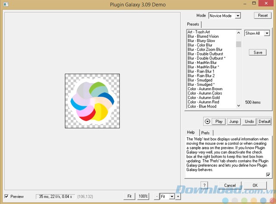The height and width of the screenshot is (204, 276).
Task: Click the question mark help button
Action: [204, 185]
